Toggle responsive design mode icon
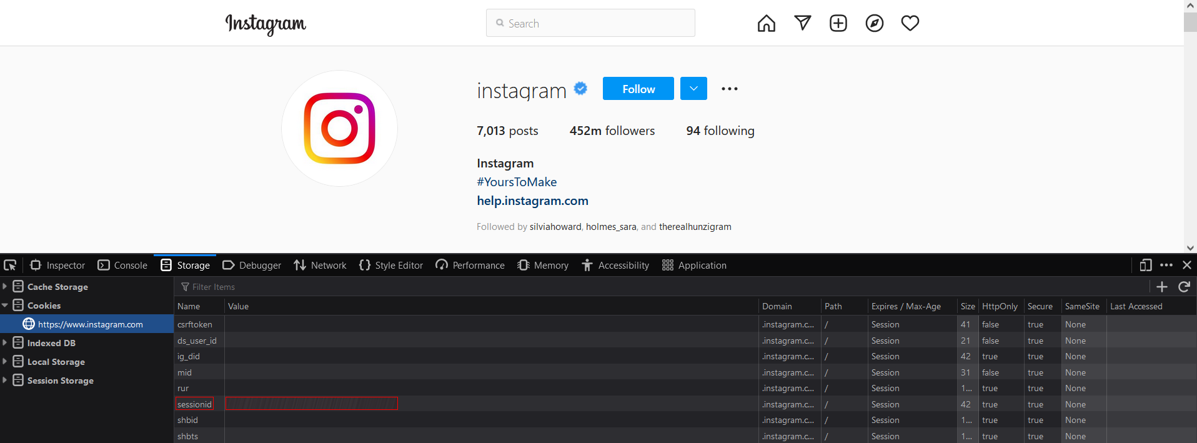This screenshot has width=1197, height=443. [x=1145, y=266]
